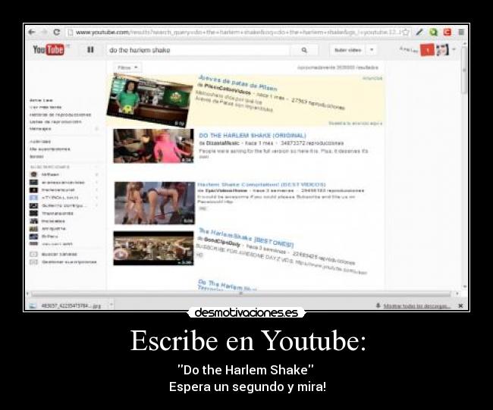Screen dimensions: 493x410
Task: Open the green extension icon in toolbar
Action: pos(433,32)
